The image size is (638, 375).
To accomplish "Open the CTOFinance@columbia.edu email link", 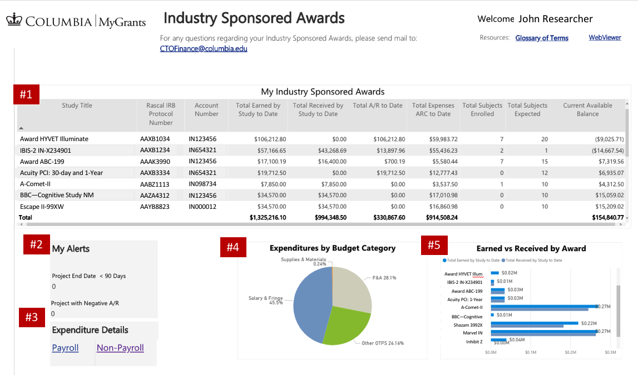I will 204,49.
